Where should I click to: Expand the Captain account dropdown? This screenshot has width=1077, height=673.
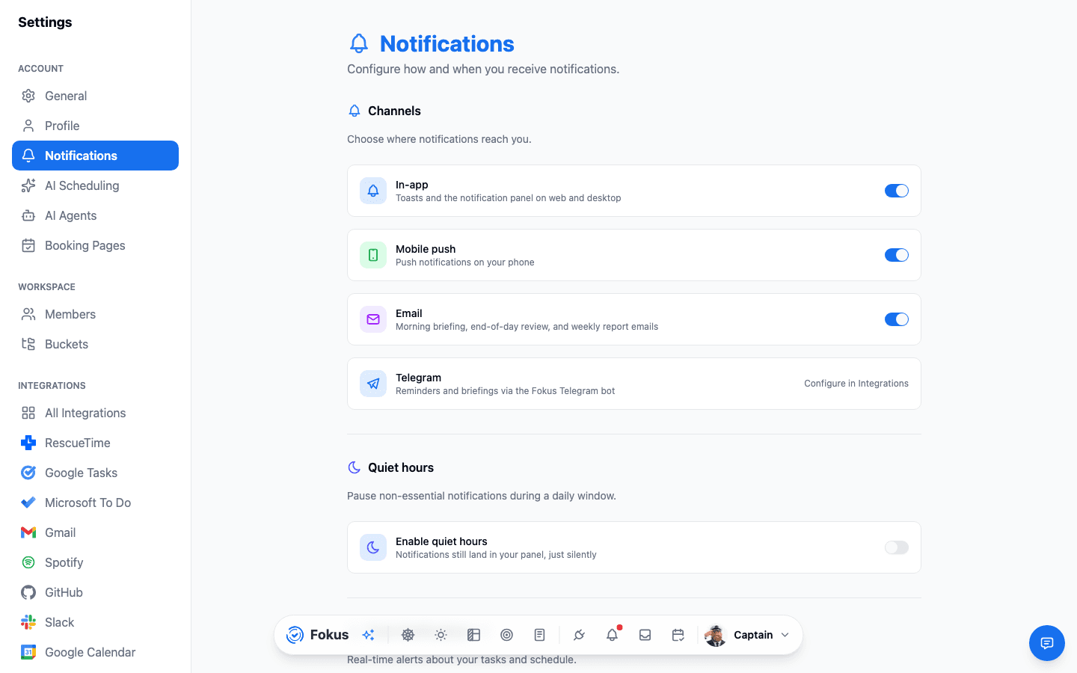tap(785, 635)
